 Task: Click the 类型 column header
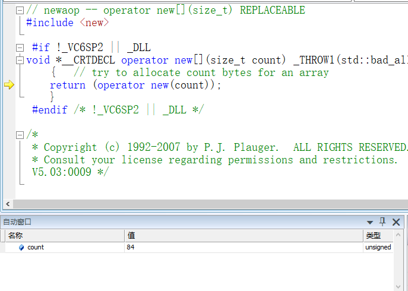[x=378, y=236]
